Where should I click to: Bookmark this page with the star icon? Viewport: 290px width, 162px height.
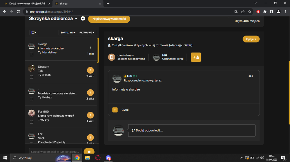250,12
